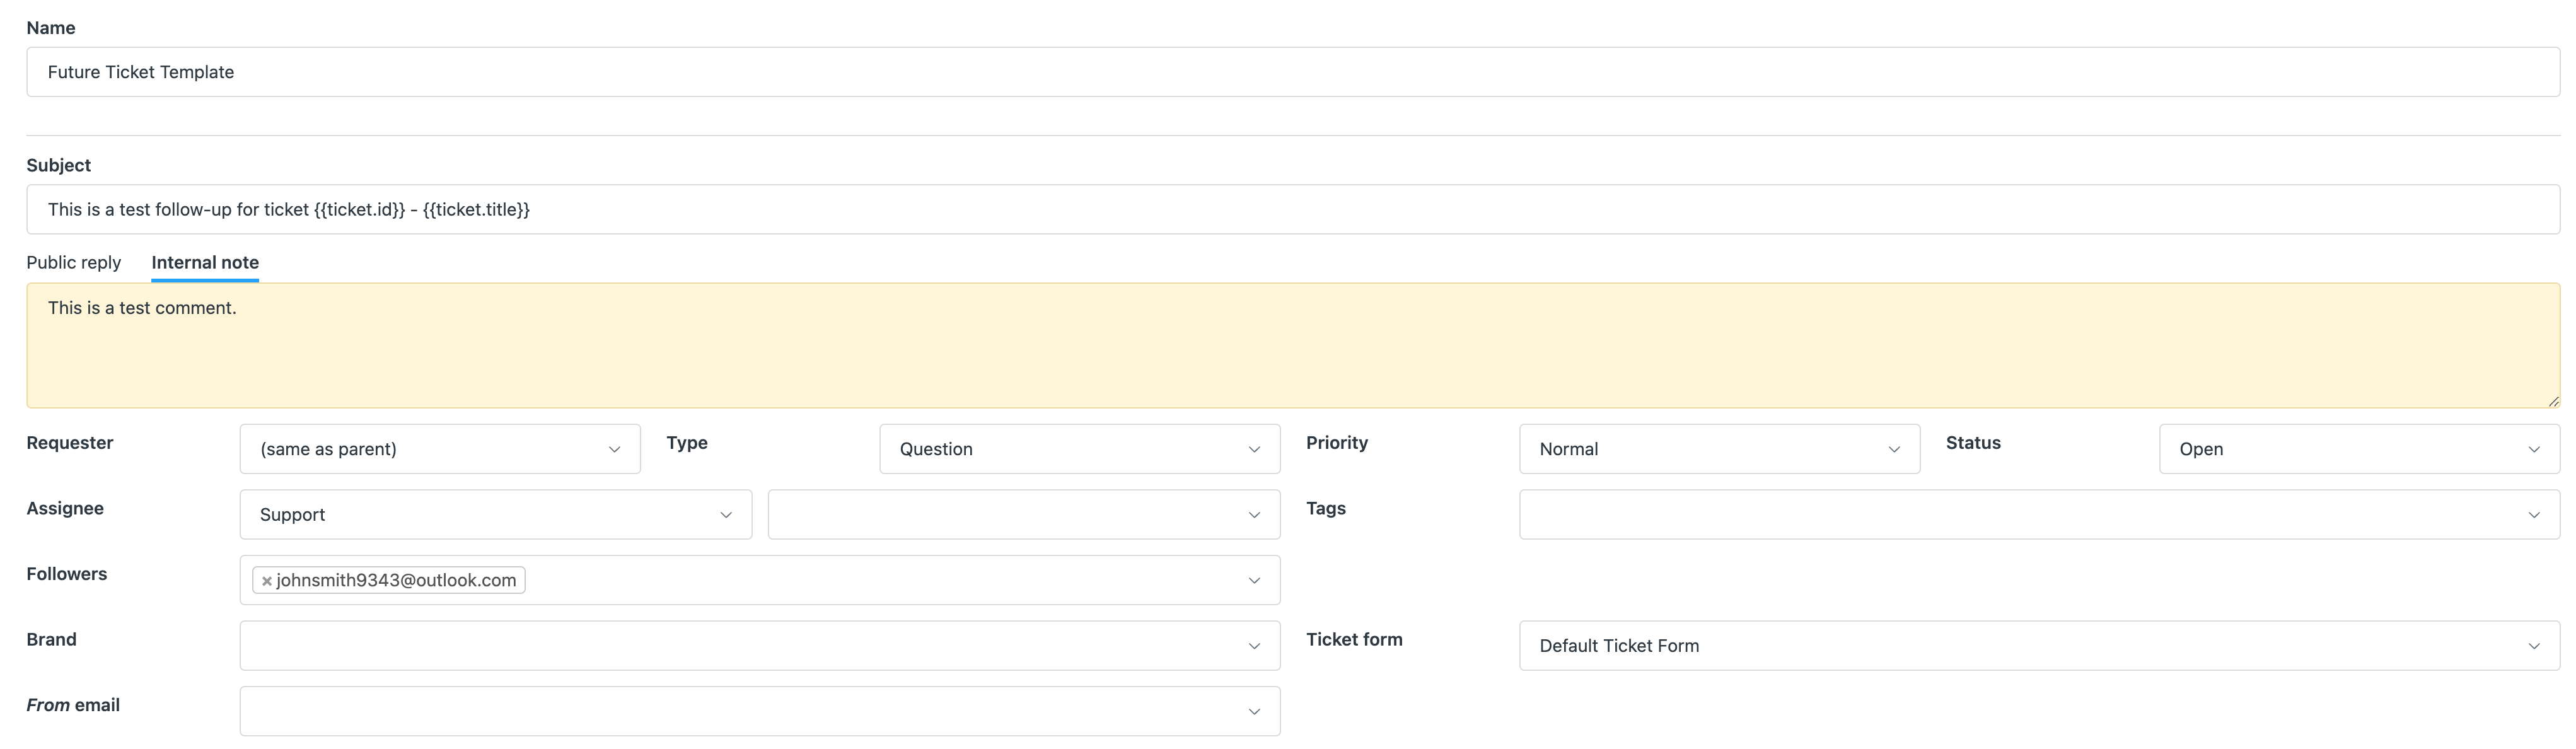The width and height of the screenshot is (2576, 749).
Task: Expand the Followers dropdown chevron
Action: coord(1254,580)
